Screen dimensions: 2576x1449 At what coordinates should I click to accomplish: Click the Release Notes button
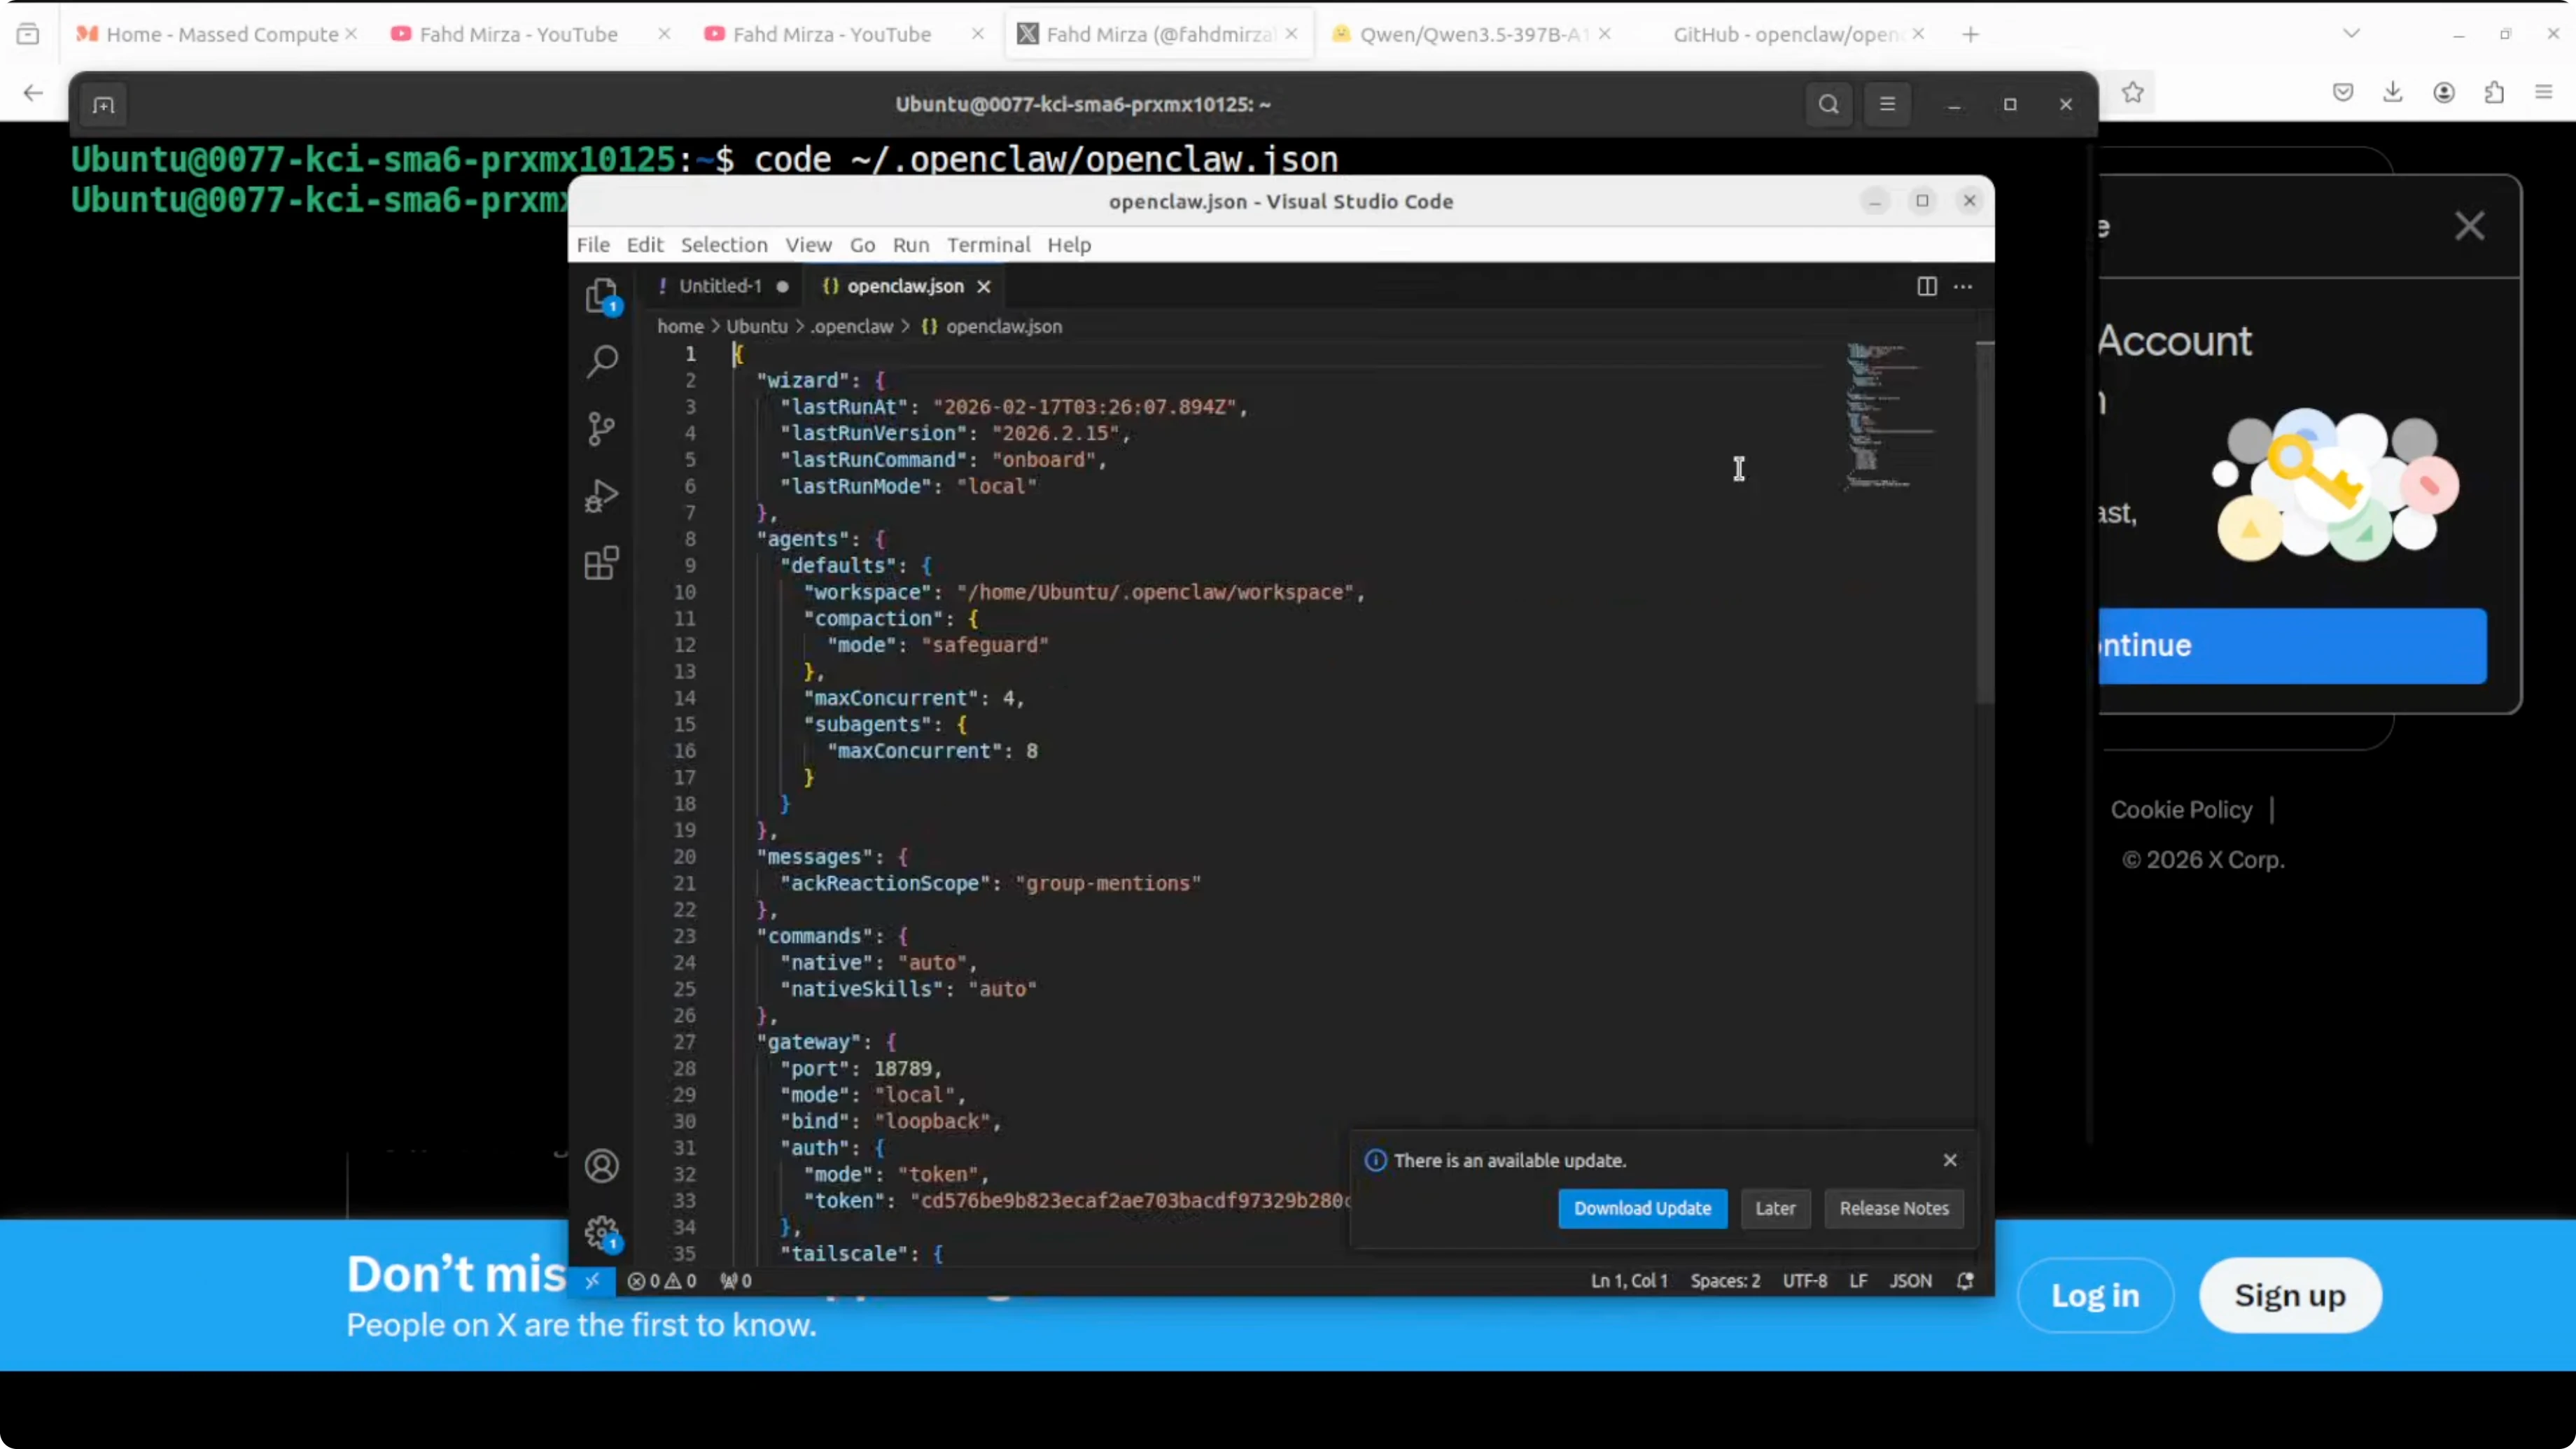[x=1893, y=1208]
